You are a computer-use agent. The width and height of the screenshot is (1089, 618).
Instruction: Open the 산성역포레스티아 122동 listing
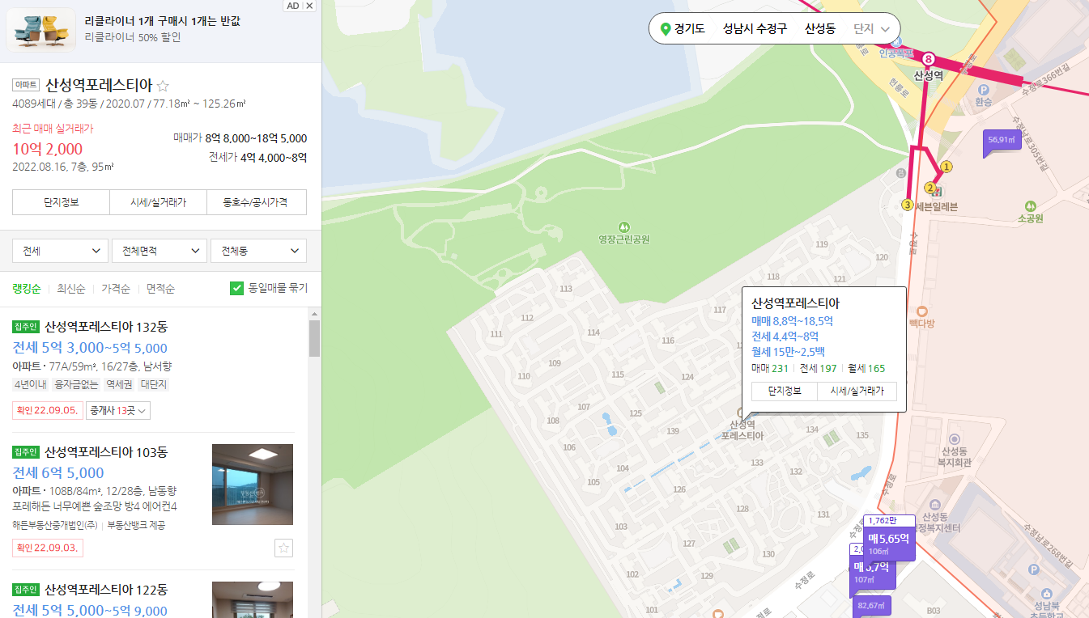coord(106,590)
